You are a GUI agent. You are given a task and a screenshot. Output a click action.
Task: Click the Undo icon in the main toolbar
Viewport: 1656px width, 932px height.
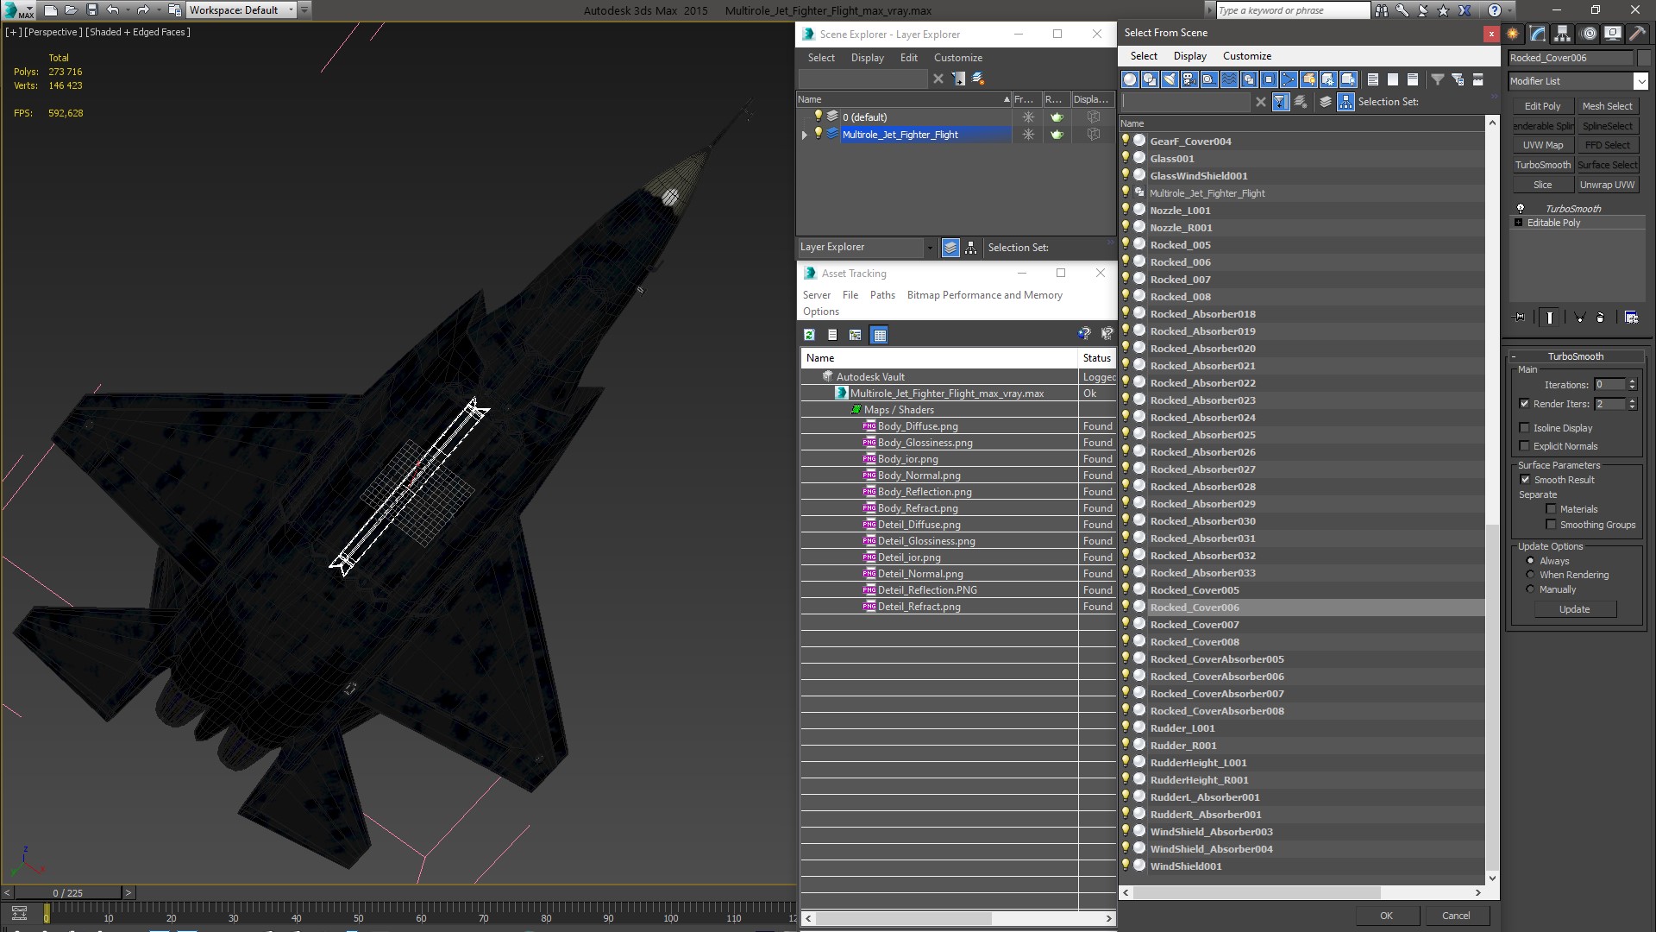pyautogui.click(x=113, y=10)
